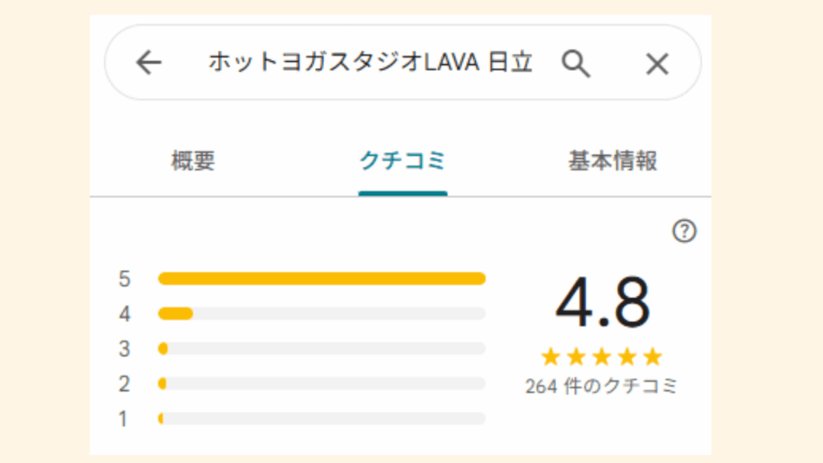823x463 pixels.
Task: Click the 4.8 average rating score
Action: (602, 303)
